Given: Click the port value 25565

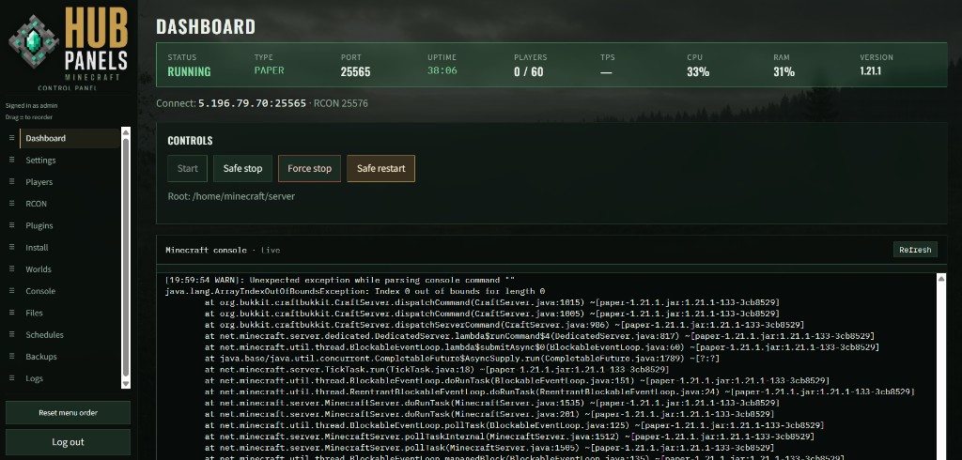Looking at the screenshot, I should (356, 71).
